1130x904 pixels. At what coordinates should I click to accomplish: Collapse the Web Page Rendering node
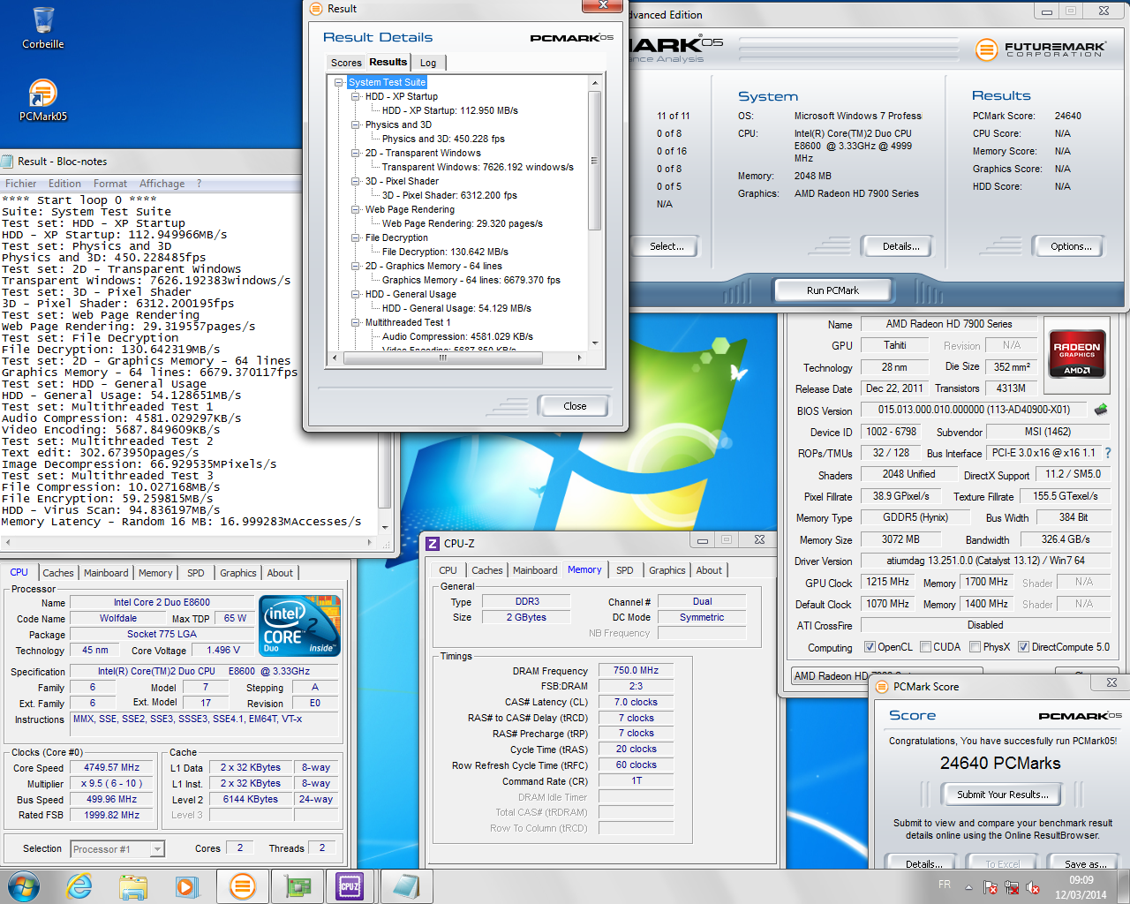coord(356,209)
